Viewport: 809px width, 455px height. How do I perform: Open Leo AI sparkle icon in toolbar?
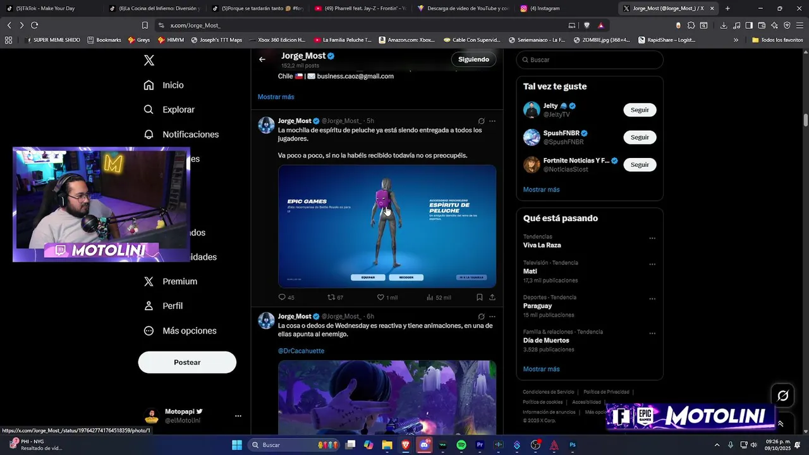(x=774, y=25)
